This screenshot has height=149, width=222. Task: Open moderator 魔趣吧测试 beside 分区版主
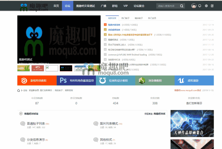pyautogui.click(x=160, y=114)
